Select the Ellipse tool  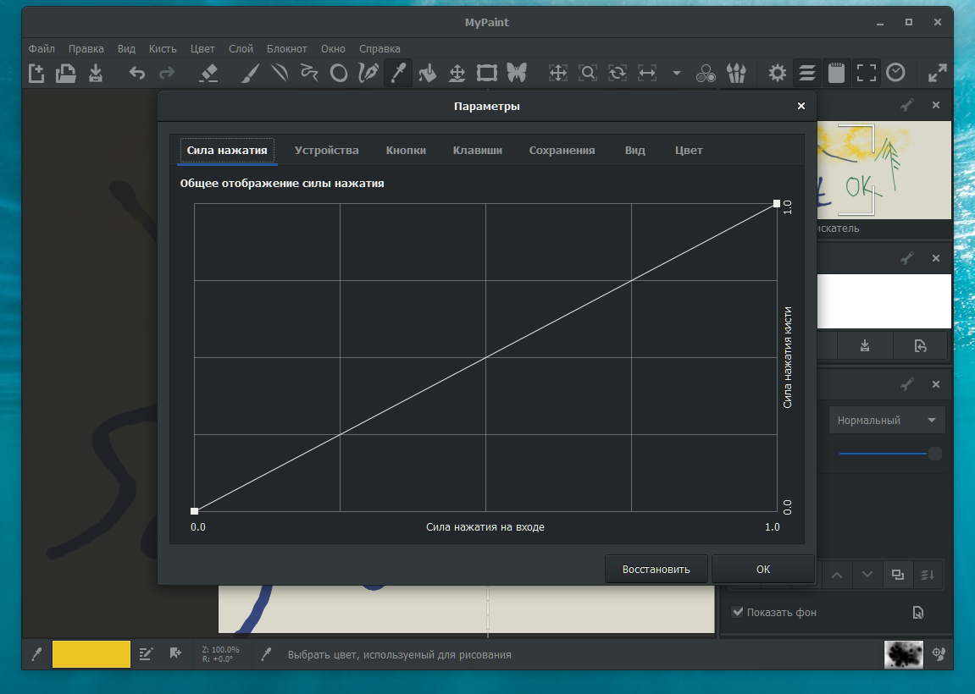339,74
